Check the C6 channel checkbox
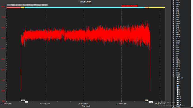The image size is (193, 108). click(x=178, y=89)
